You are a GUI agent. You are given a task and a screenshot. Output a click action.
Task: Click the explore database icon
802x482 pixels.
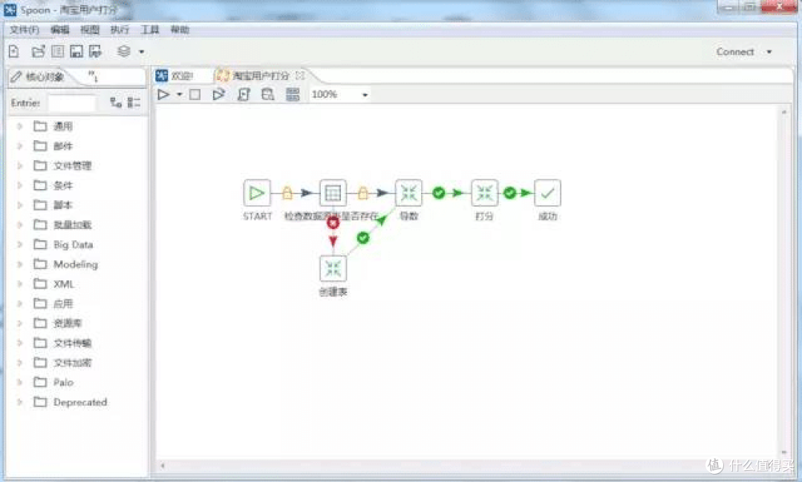coord(267,94)
